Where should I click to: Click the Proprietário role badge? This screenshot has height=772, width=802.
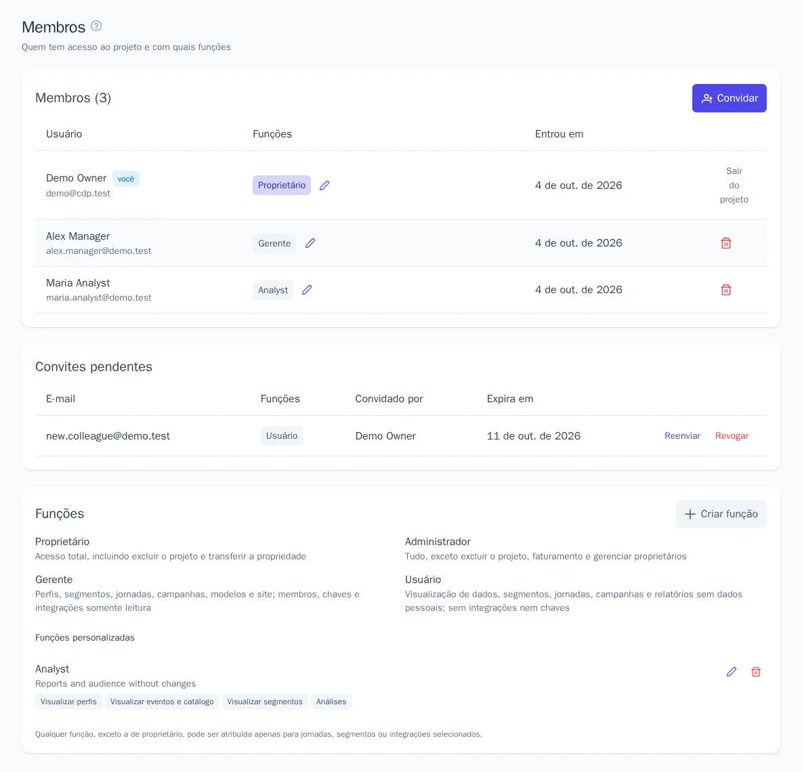coord(281,185)
